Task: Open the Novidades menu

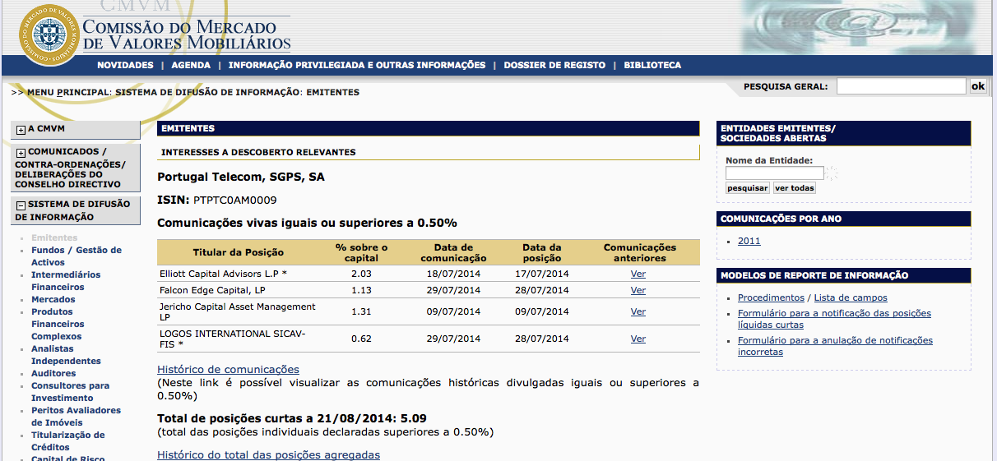Action: [x=125, y=65]
